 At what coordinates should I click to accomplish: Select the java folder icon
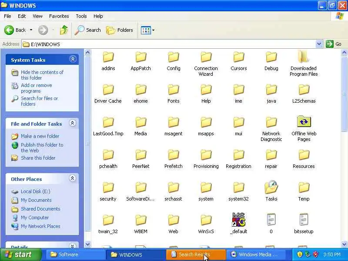click(x=271, y=90)
